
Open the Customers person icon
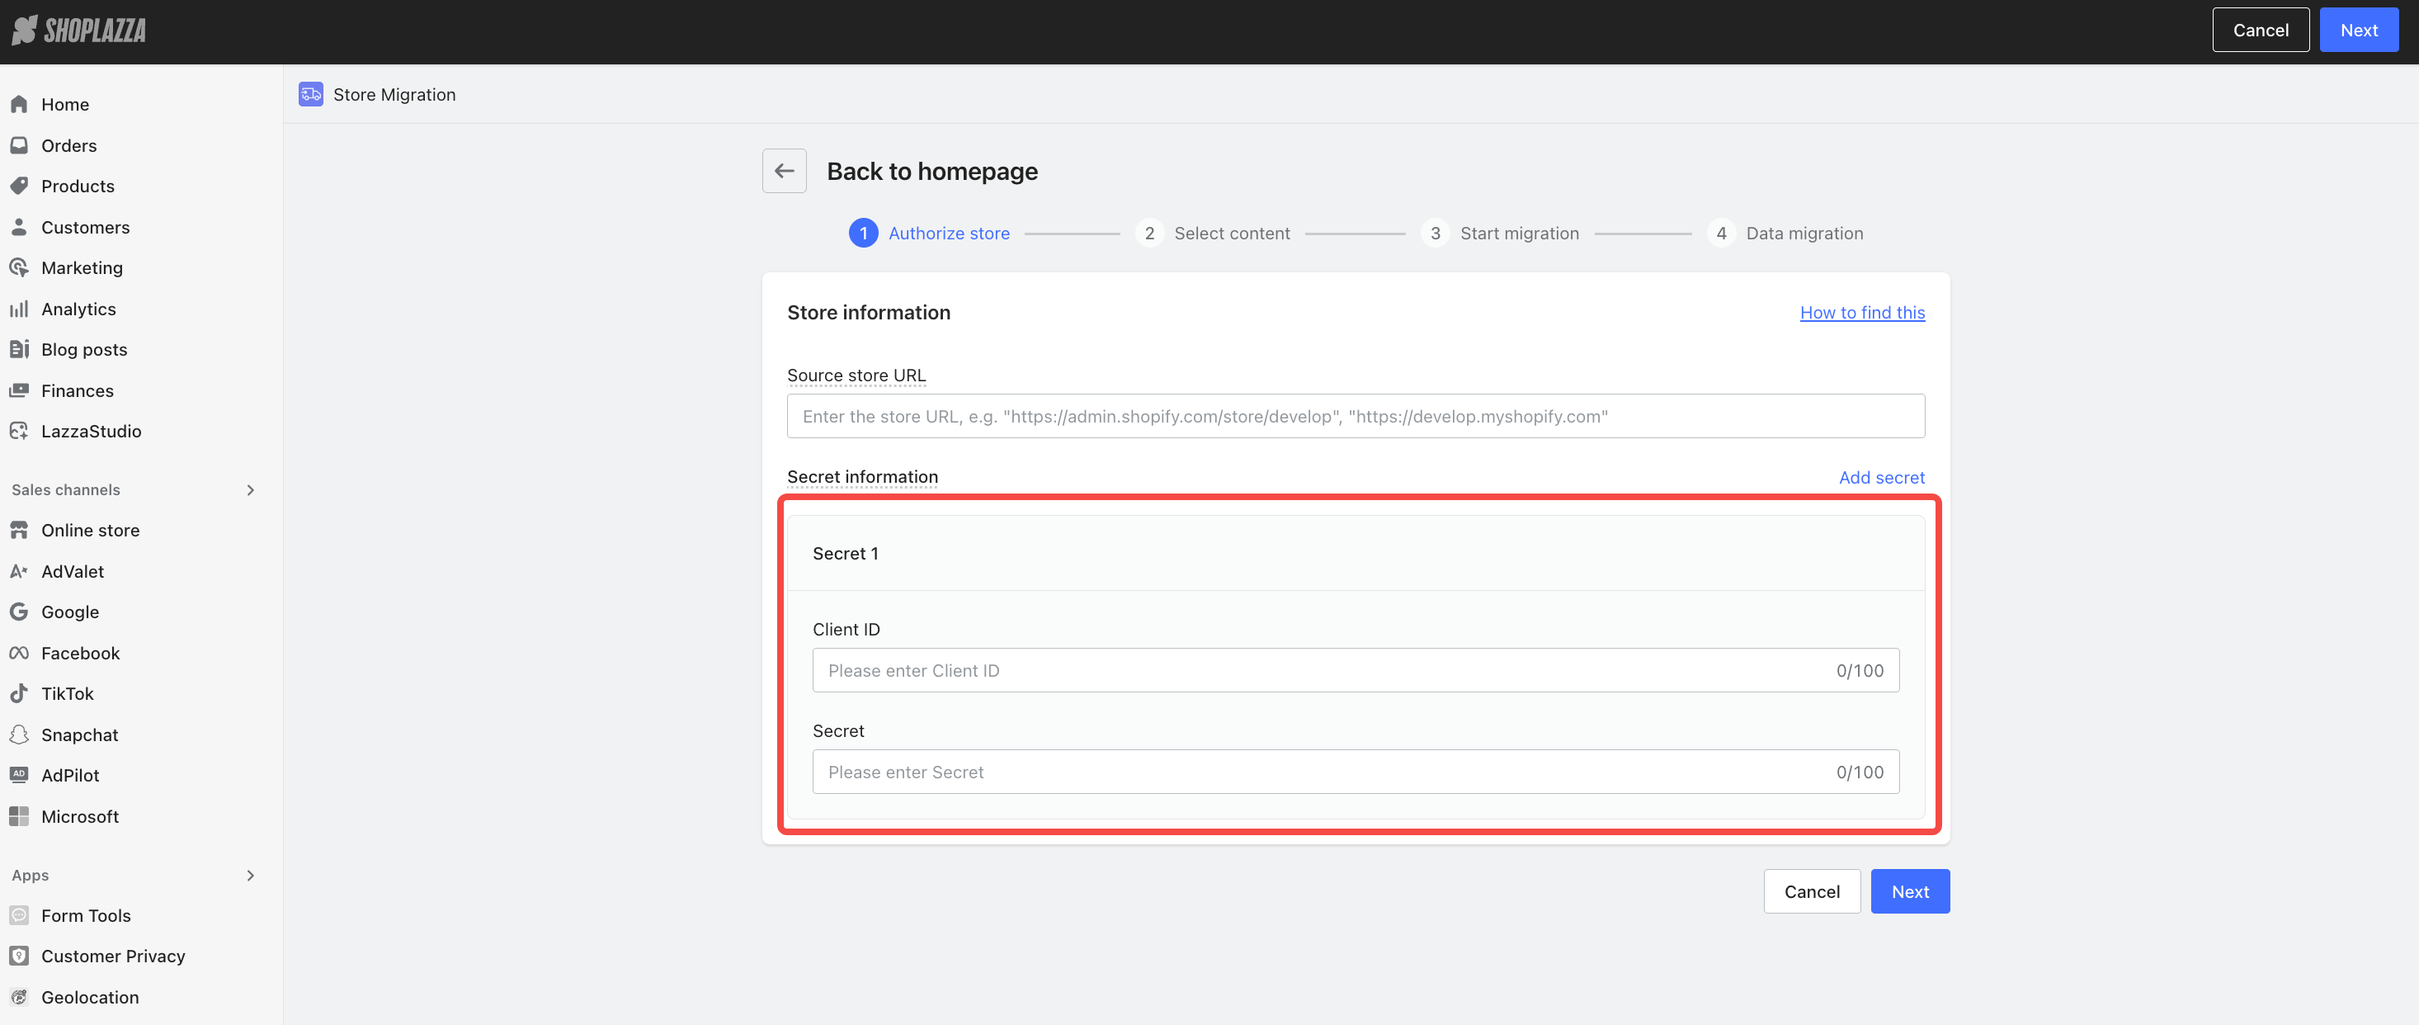19,227
